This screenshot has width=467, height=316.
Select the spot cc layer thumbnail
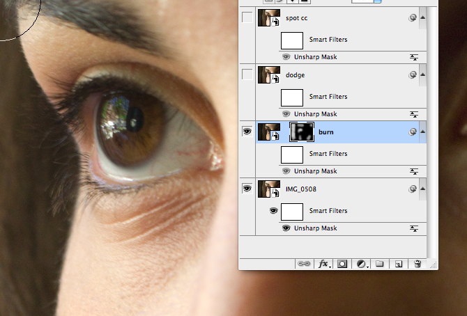pos(269,18)
